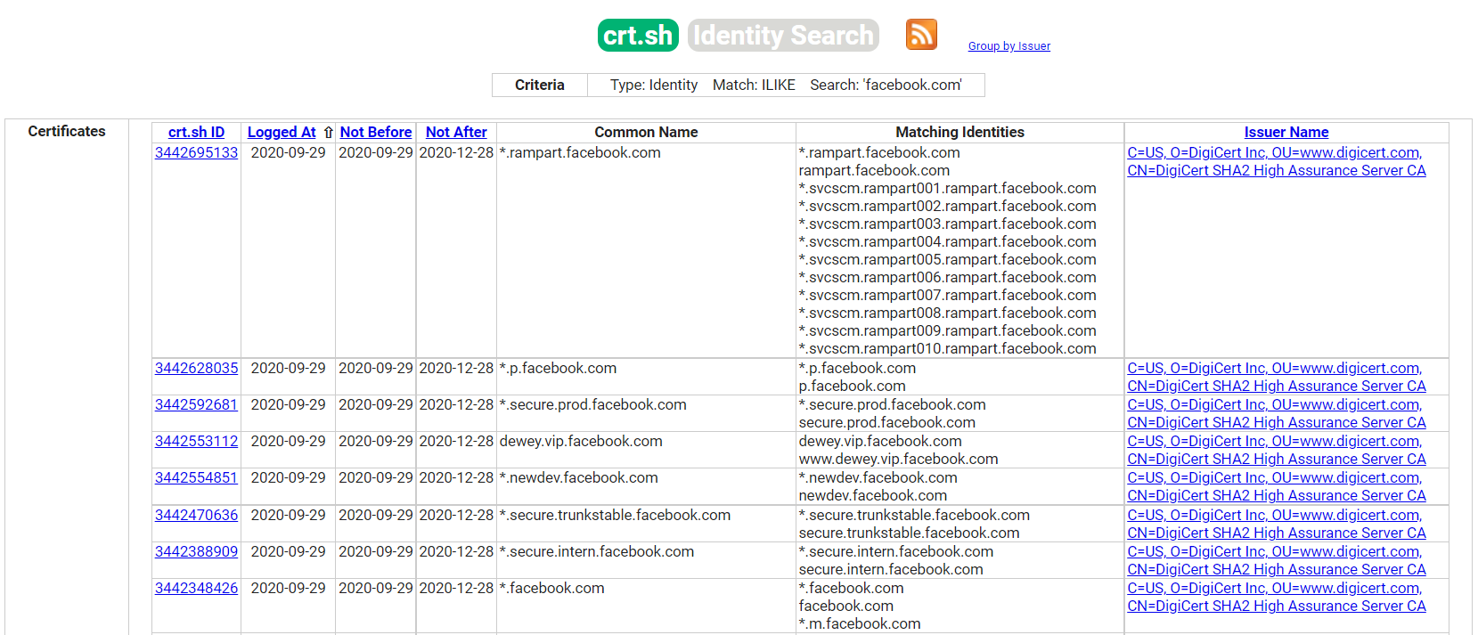This screenshot has height=635, width=1478.
Task: Sort by the crt.sh ID column
Action: (196, 132)
